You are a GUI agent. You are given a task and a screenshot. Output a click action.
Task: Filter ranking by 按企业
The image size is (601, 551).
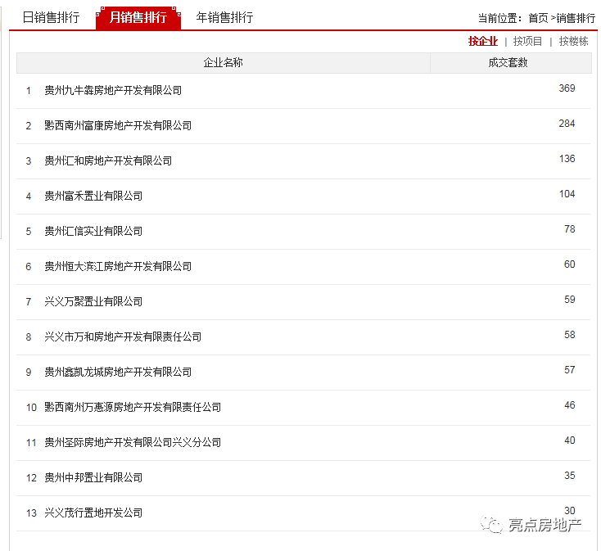[x=483, y=41]
